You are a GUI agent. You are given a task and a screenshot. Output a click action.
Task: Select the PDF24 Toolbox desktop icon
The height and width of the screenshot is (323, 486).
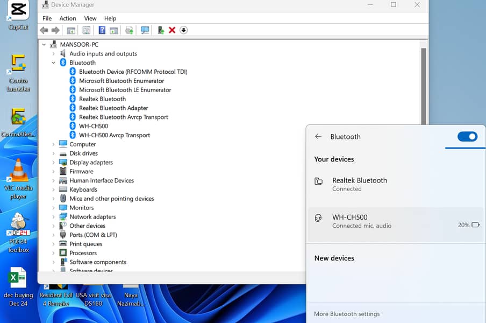[18, 233]
